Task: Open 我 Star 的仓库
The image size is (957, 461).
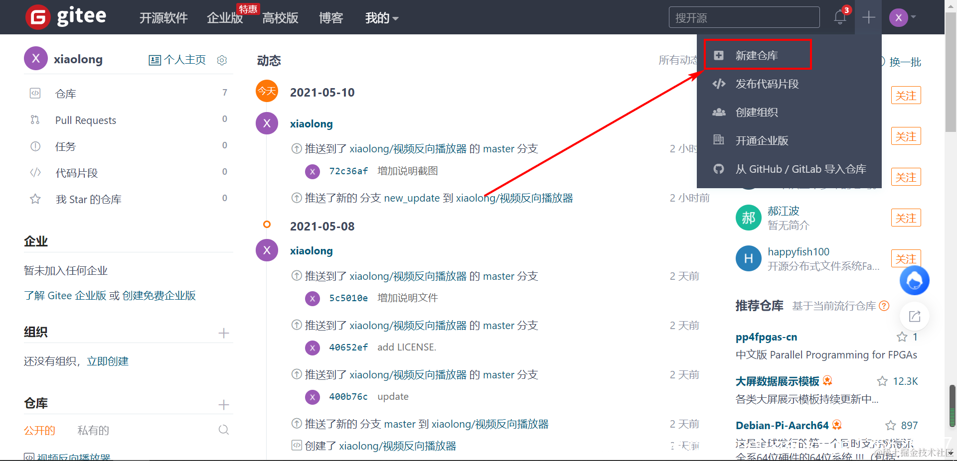Action: [x=89, y=199]
